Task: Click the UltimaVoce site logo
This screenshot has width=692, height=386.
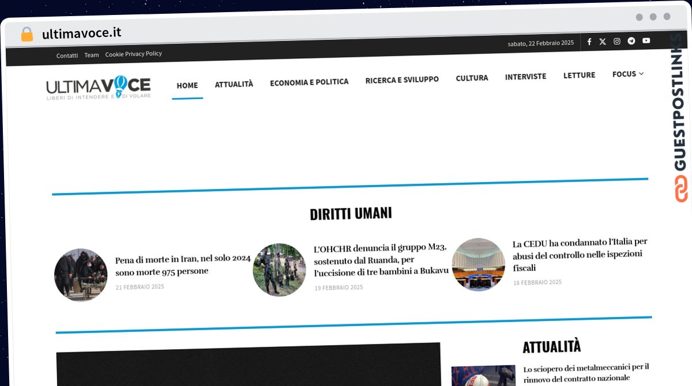Action: pyautogui.click(x=99, y=88)
